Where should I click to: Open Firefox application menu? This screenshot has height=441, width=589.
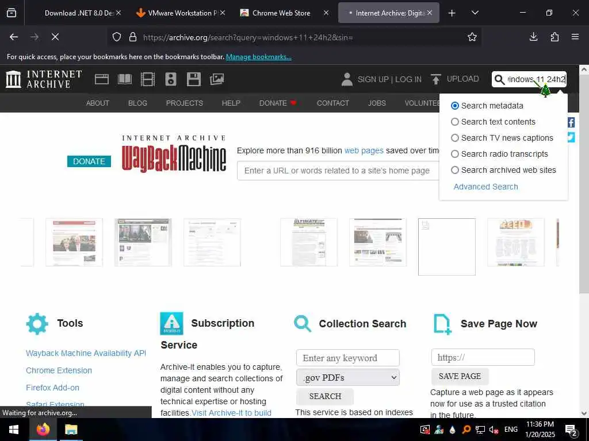[575, 37]
